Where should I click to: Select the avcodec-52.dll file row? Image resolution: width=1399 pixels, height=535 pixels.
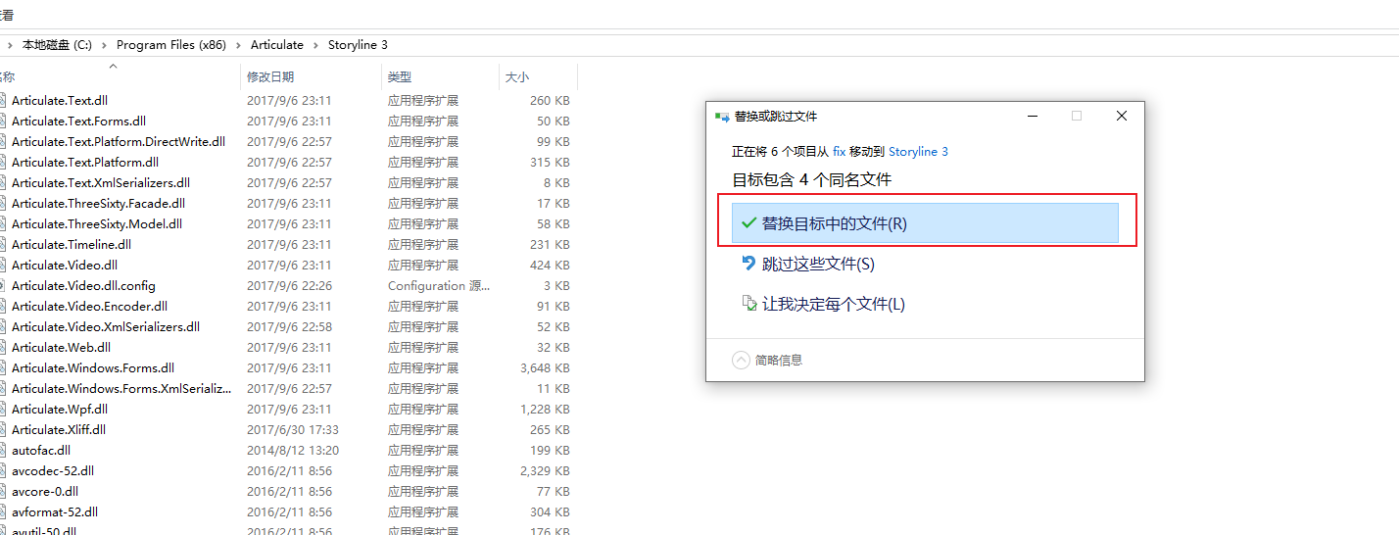coord(53,471)
